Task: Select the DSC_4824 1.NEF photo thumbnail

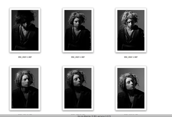Action: tap(25, 30)
